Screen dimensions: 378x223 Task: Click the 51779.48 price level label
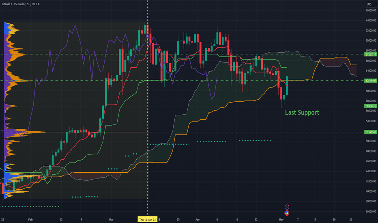(x=371, y=132)
